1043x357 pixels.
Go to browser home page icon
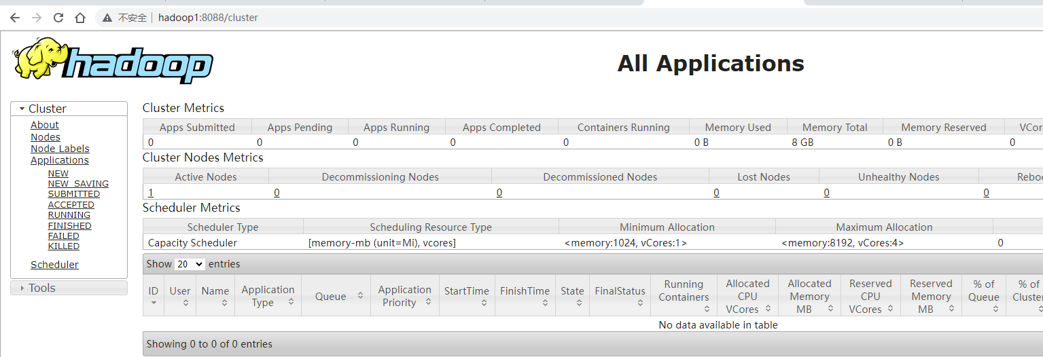click(80, 18)
